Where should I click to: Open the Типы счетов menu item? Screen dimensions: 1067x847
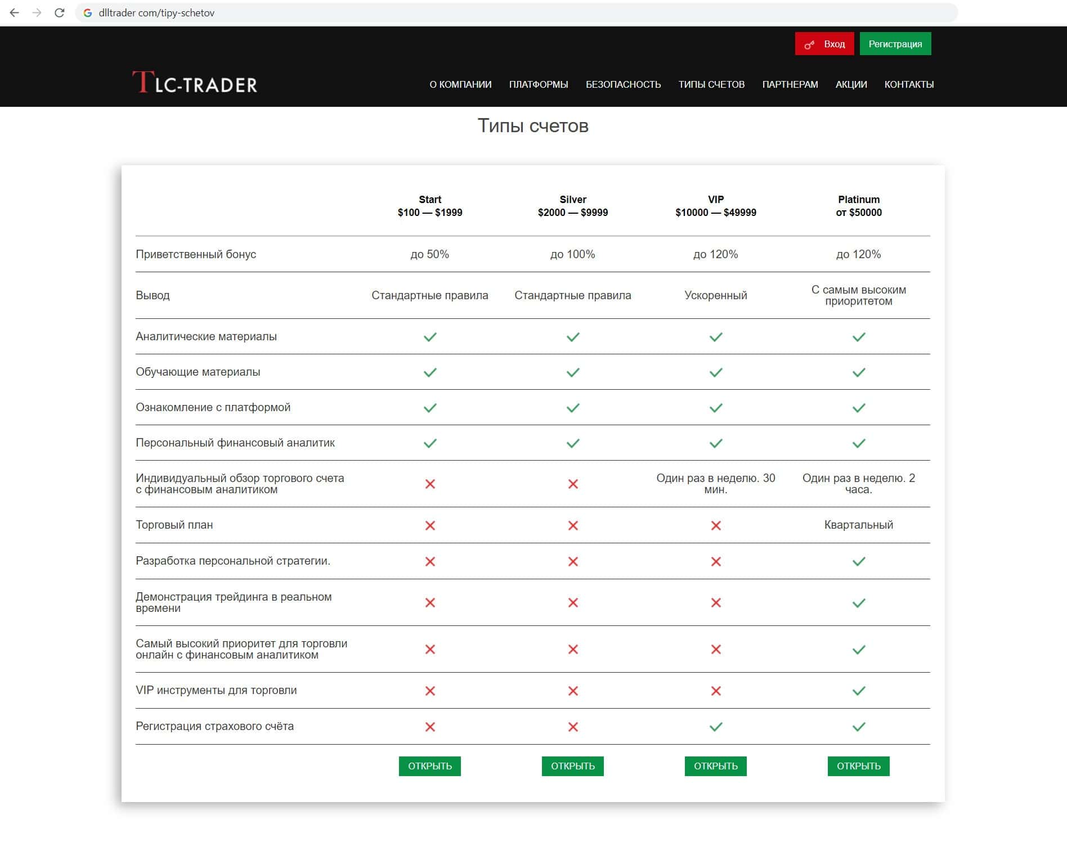tap(711, 84)
